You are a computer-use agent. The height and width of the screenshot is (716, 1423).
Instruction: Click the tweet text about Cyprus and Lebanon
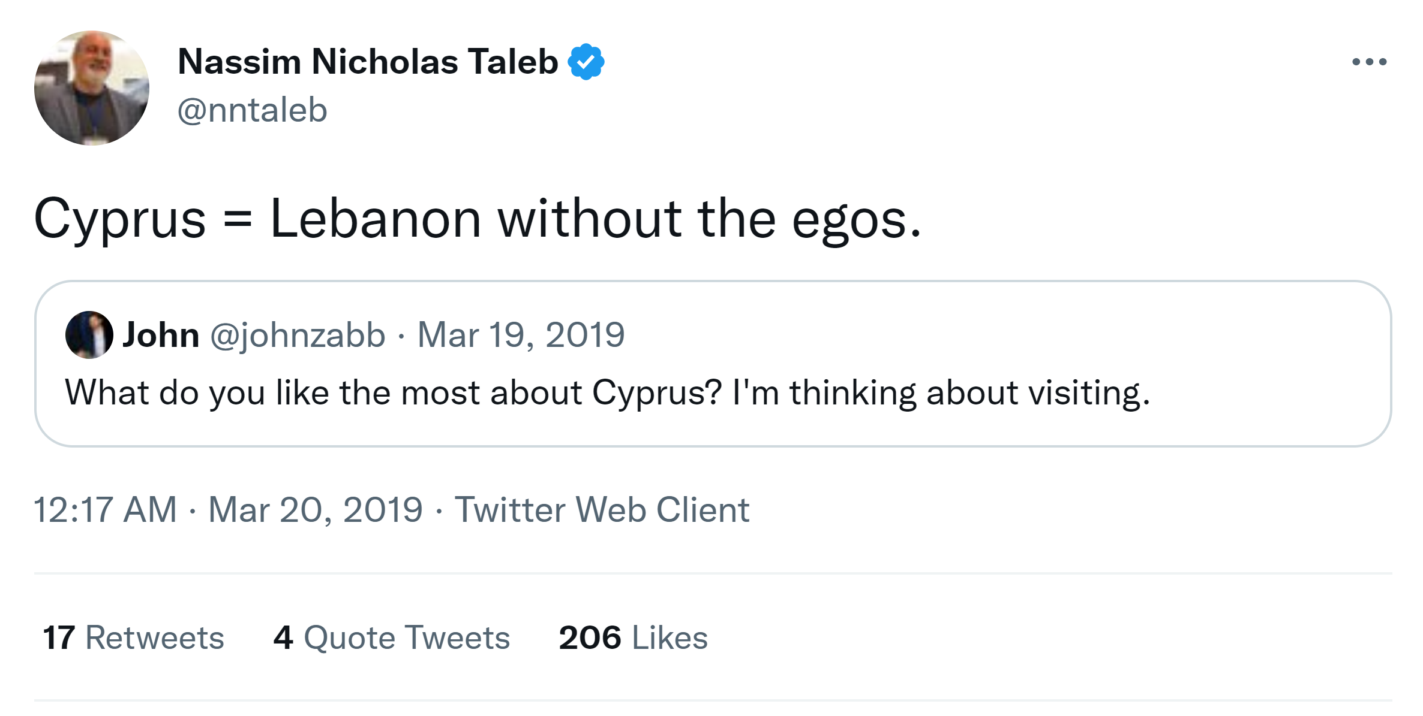[477, 219]
